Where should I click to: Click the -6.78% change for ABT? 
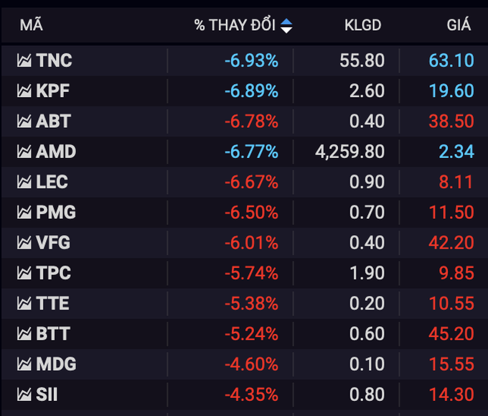(x=251, y=121)
